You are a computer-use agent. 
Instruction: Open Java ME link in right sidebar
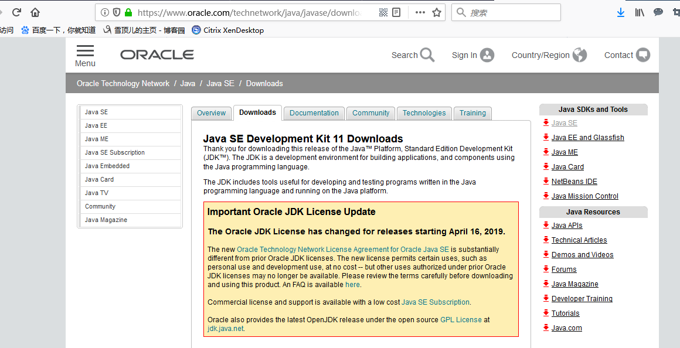pos(565,152)
